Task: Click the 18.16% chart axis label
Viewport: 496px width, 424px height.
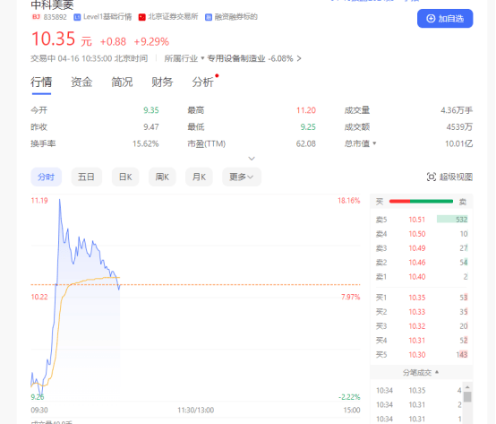Action: point(348,201)
